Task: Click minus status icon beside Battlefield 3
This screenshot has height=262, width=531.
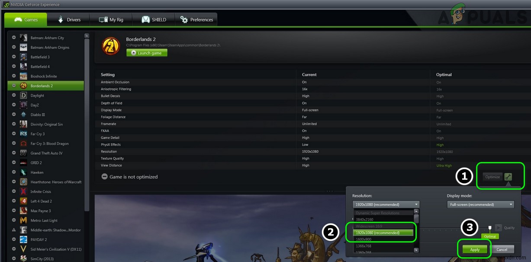Action: [x=14, y=57]
